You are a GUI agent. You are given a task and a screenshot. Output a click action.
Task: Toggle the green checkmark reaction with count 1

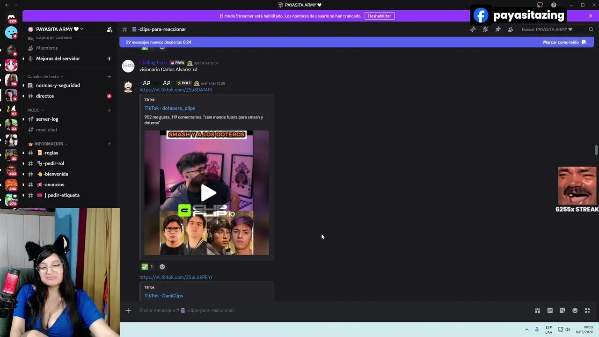(x=147, y=267)
